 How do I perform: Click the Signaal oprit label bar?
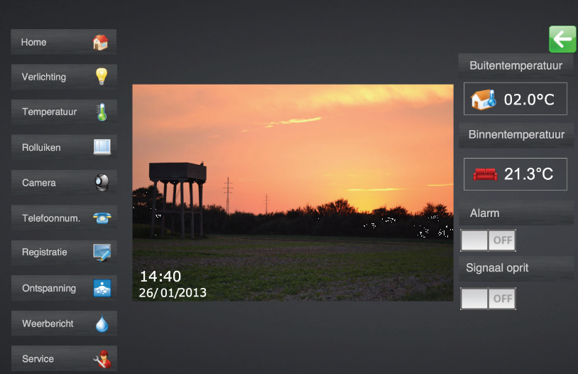click(x=516, y=267)
